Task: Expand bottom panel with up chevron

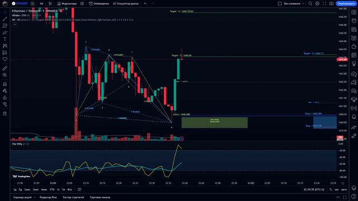Action: (x=338, y=197)
